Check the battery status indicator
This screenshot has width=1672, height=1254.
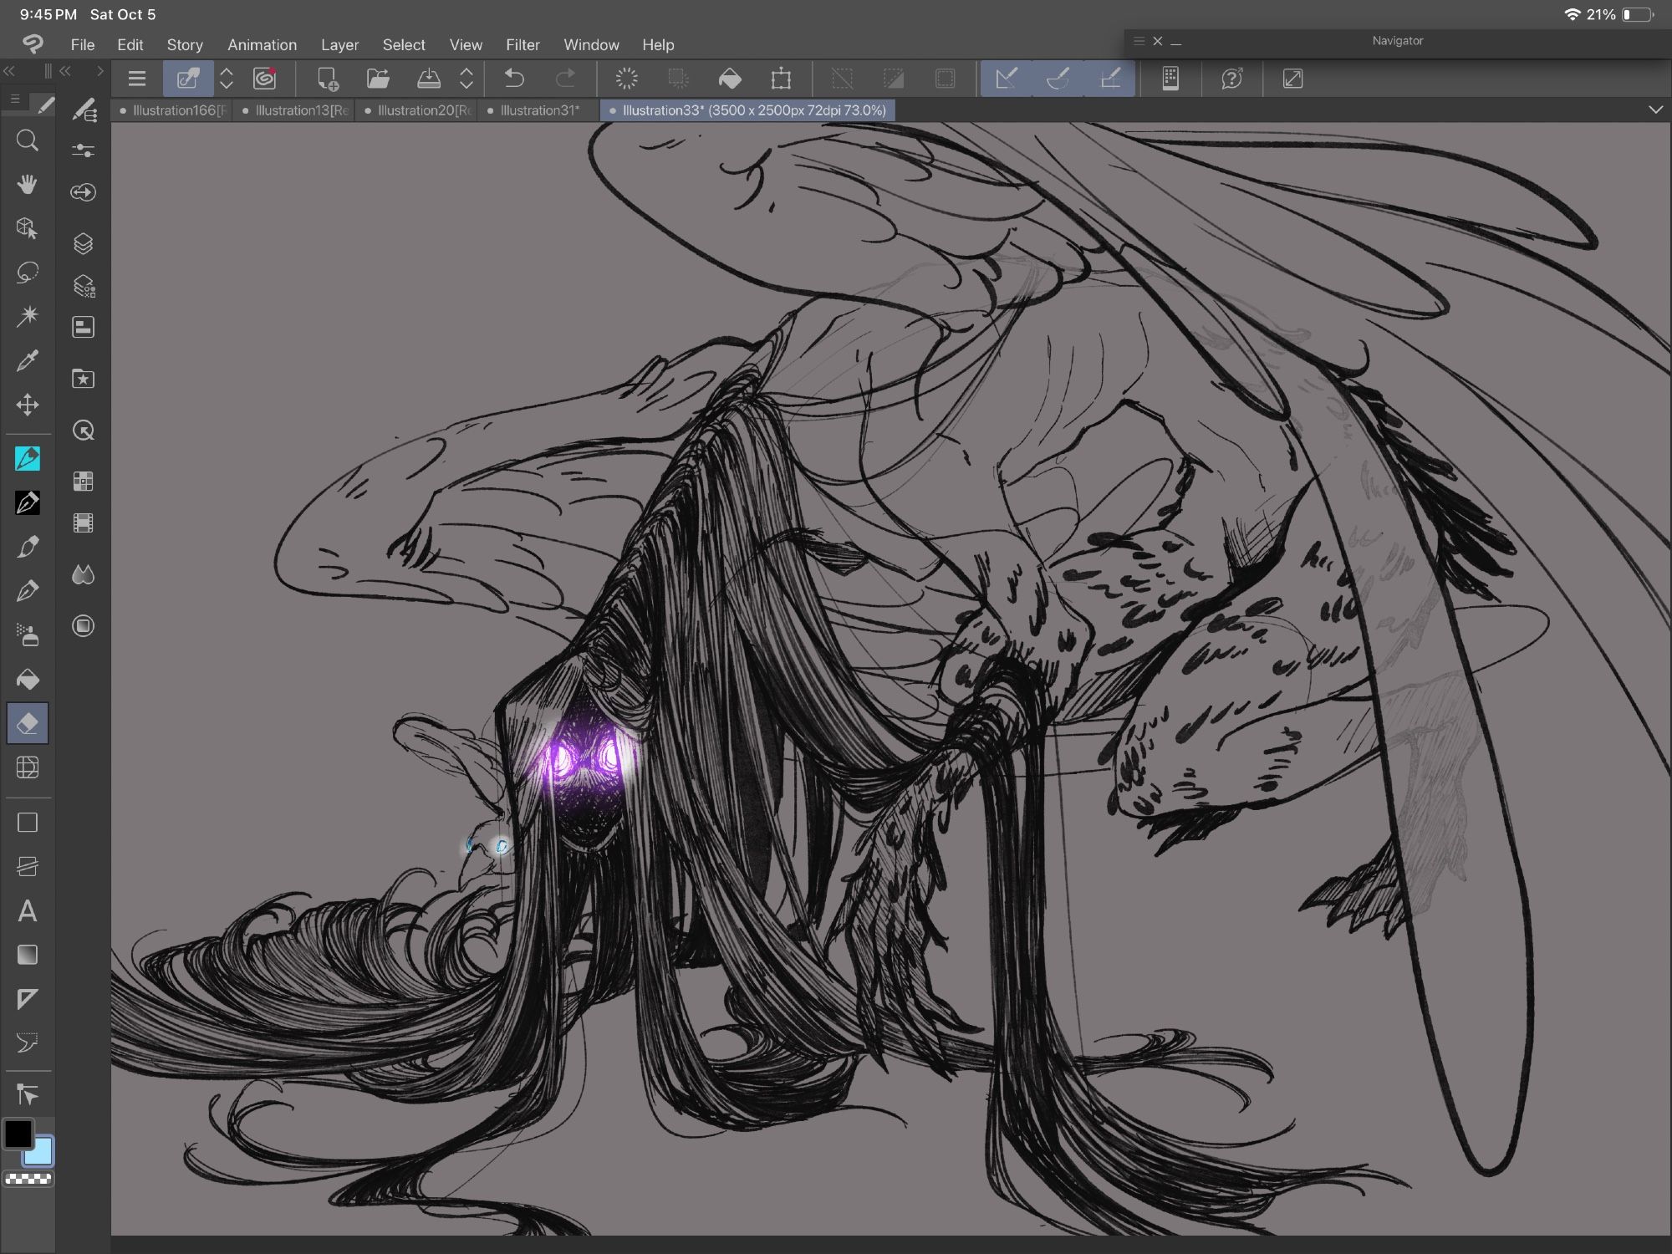1638,14
